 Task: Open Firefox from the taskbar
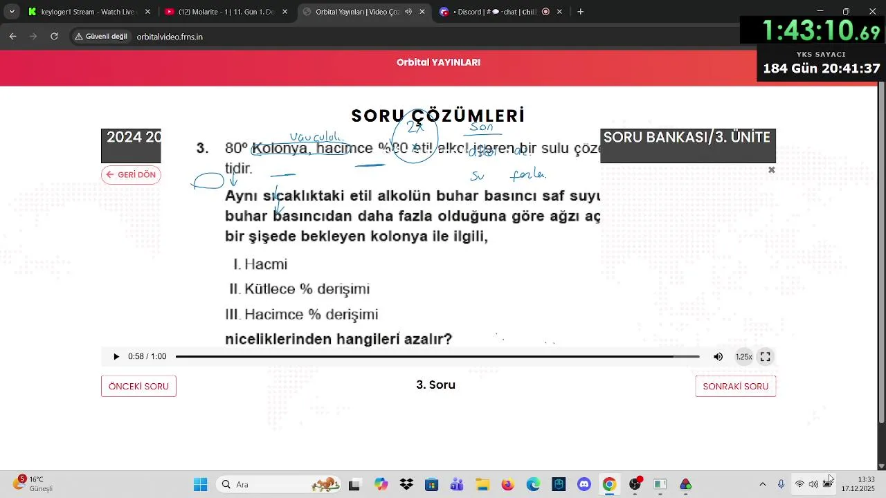tap(508, 484)
